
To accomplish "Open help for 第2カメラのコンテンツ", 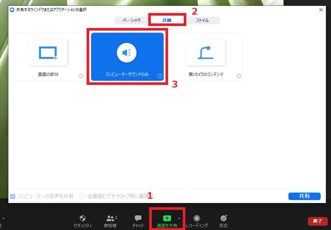I will pyautogui.click(x=239, y=76).
